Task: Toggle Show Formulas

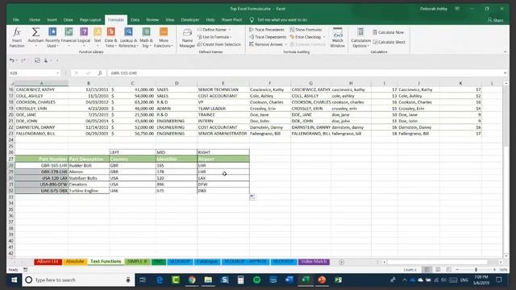Action: 306,30
